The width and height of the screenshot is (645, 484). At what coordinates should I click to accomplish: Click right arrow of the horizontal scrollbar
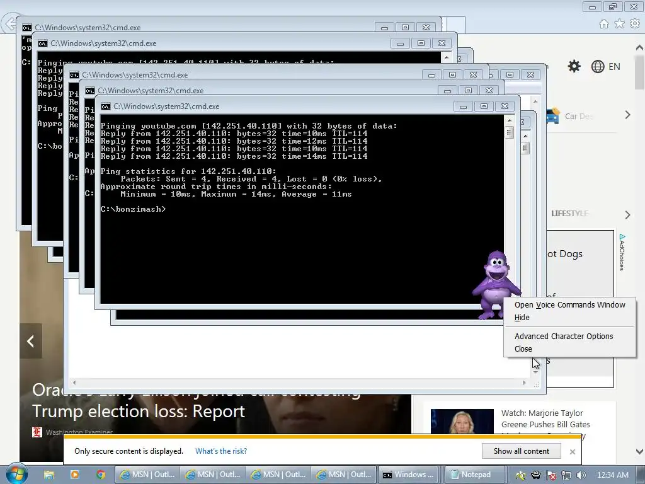[x=524, y=383]
